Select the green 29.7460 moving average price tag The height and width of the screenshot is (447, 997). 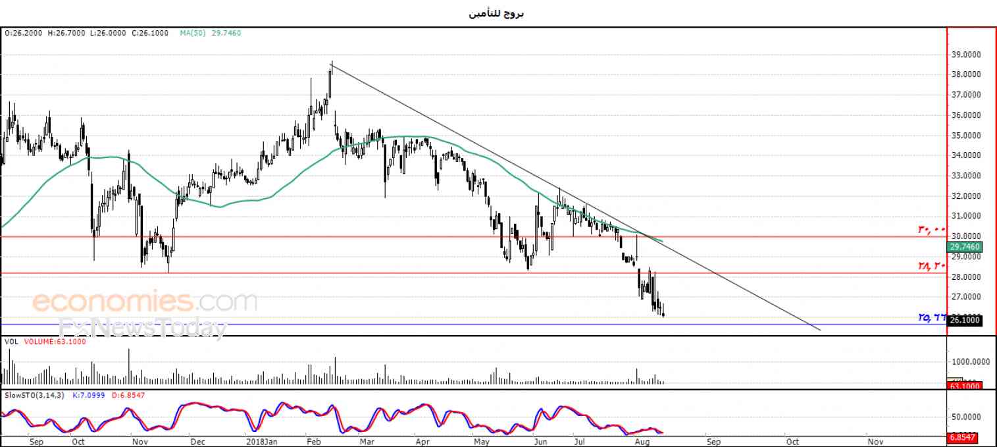click(x=965, y=247)
